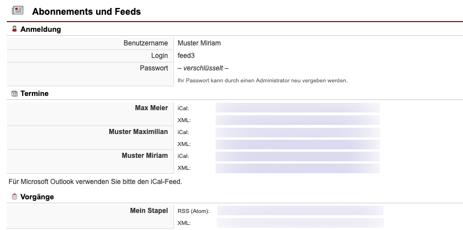
Task: Click the Abonnements und Feeds newspaper icon
Action: pyautogui.click(x=17, y=11)
